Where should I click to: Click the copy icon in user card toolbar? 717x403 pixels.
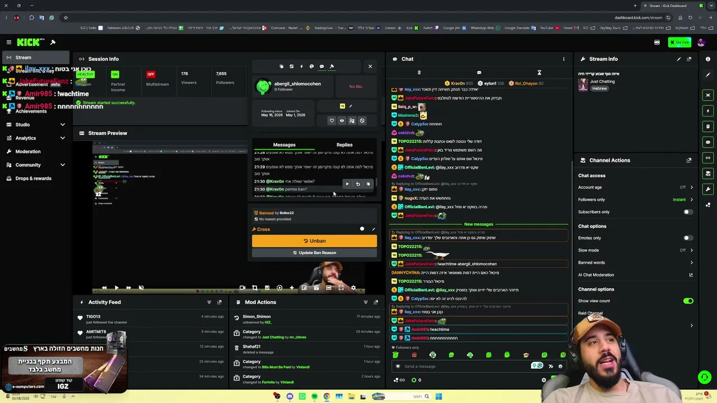[281, 67]
